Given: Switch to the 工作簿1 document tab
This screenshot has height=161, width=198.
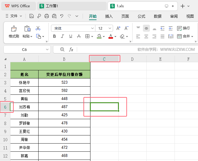Looking at the screenshot, I should point(72,6).
